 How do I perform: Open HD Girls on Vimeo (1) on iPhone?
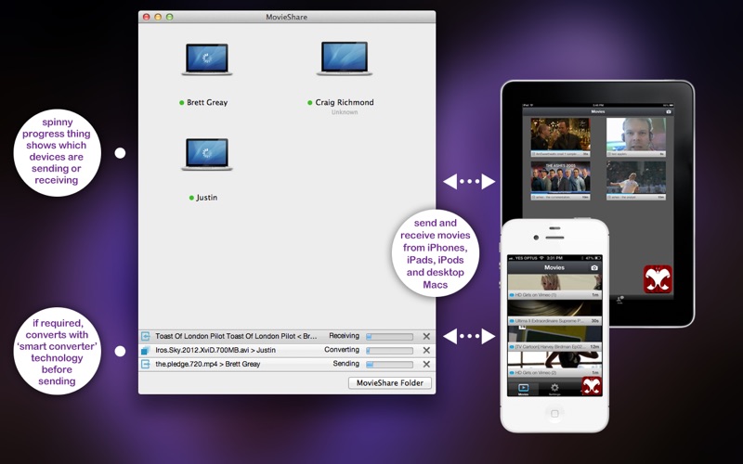pos(554,286)
